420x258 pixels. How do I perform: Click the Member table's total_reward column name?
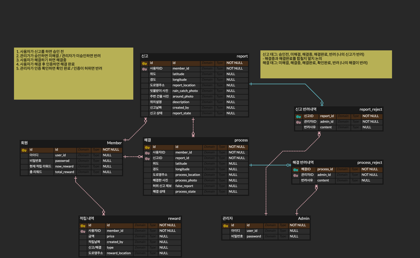[x=64, y=172]
